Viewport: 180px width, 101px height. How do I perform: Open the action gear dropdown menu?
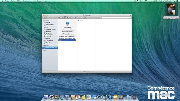(76, 17)
